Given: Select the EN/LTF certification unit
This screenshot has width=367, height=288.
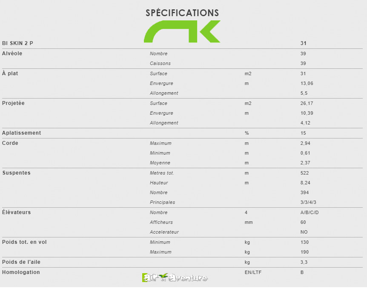Looking at the screenshot, I should pyautogui.click(x=253, y=272).
